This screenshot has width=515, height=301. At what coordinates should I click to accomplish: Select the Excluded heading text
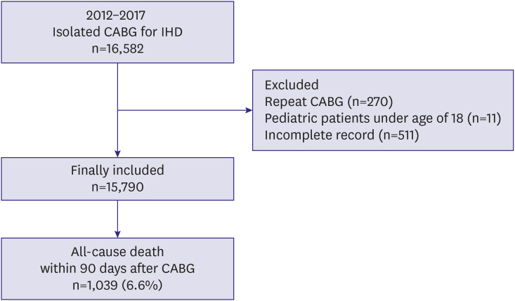coord(292,85)
